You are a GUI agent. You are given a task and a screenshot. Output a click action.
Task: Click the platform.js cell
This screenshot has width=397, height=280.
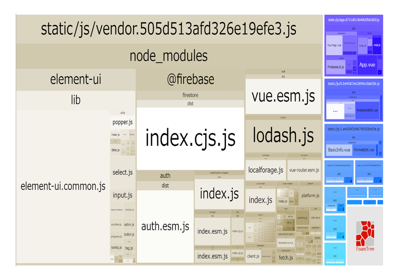point(311,196)
